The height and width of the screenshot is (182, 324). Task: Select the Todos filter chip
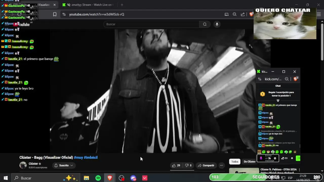click(235, 162)
